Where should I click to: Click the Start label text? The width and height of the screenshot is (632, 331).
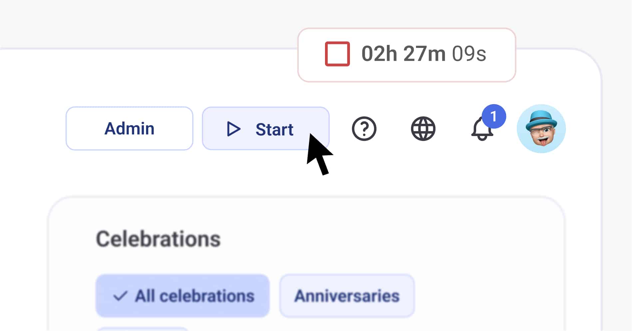point(274,129)
